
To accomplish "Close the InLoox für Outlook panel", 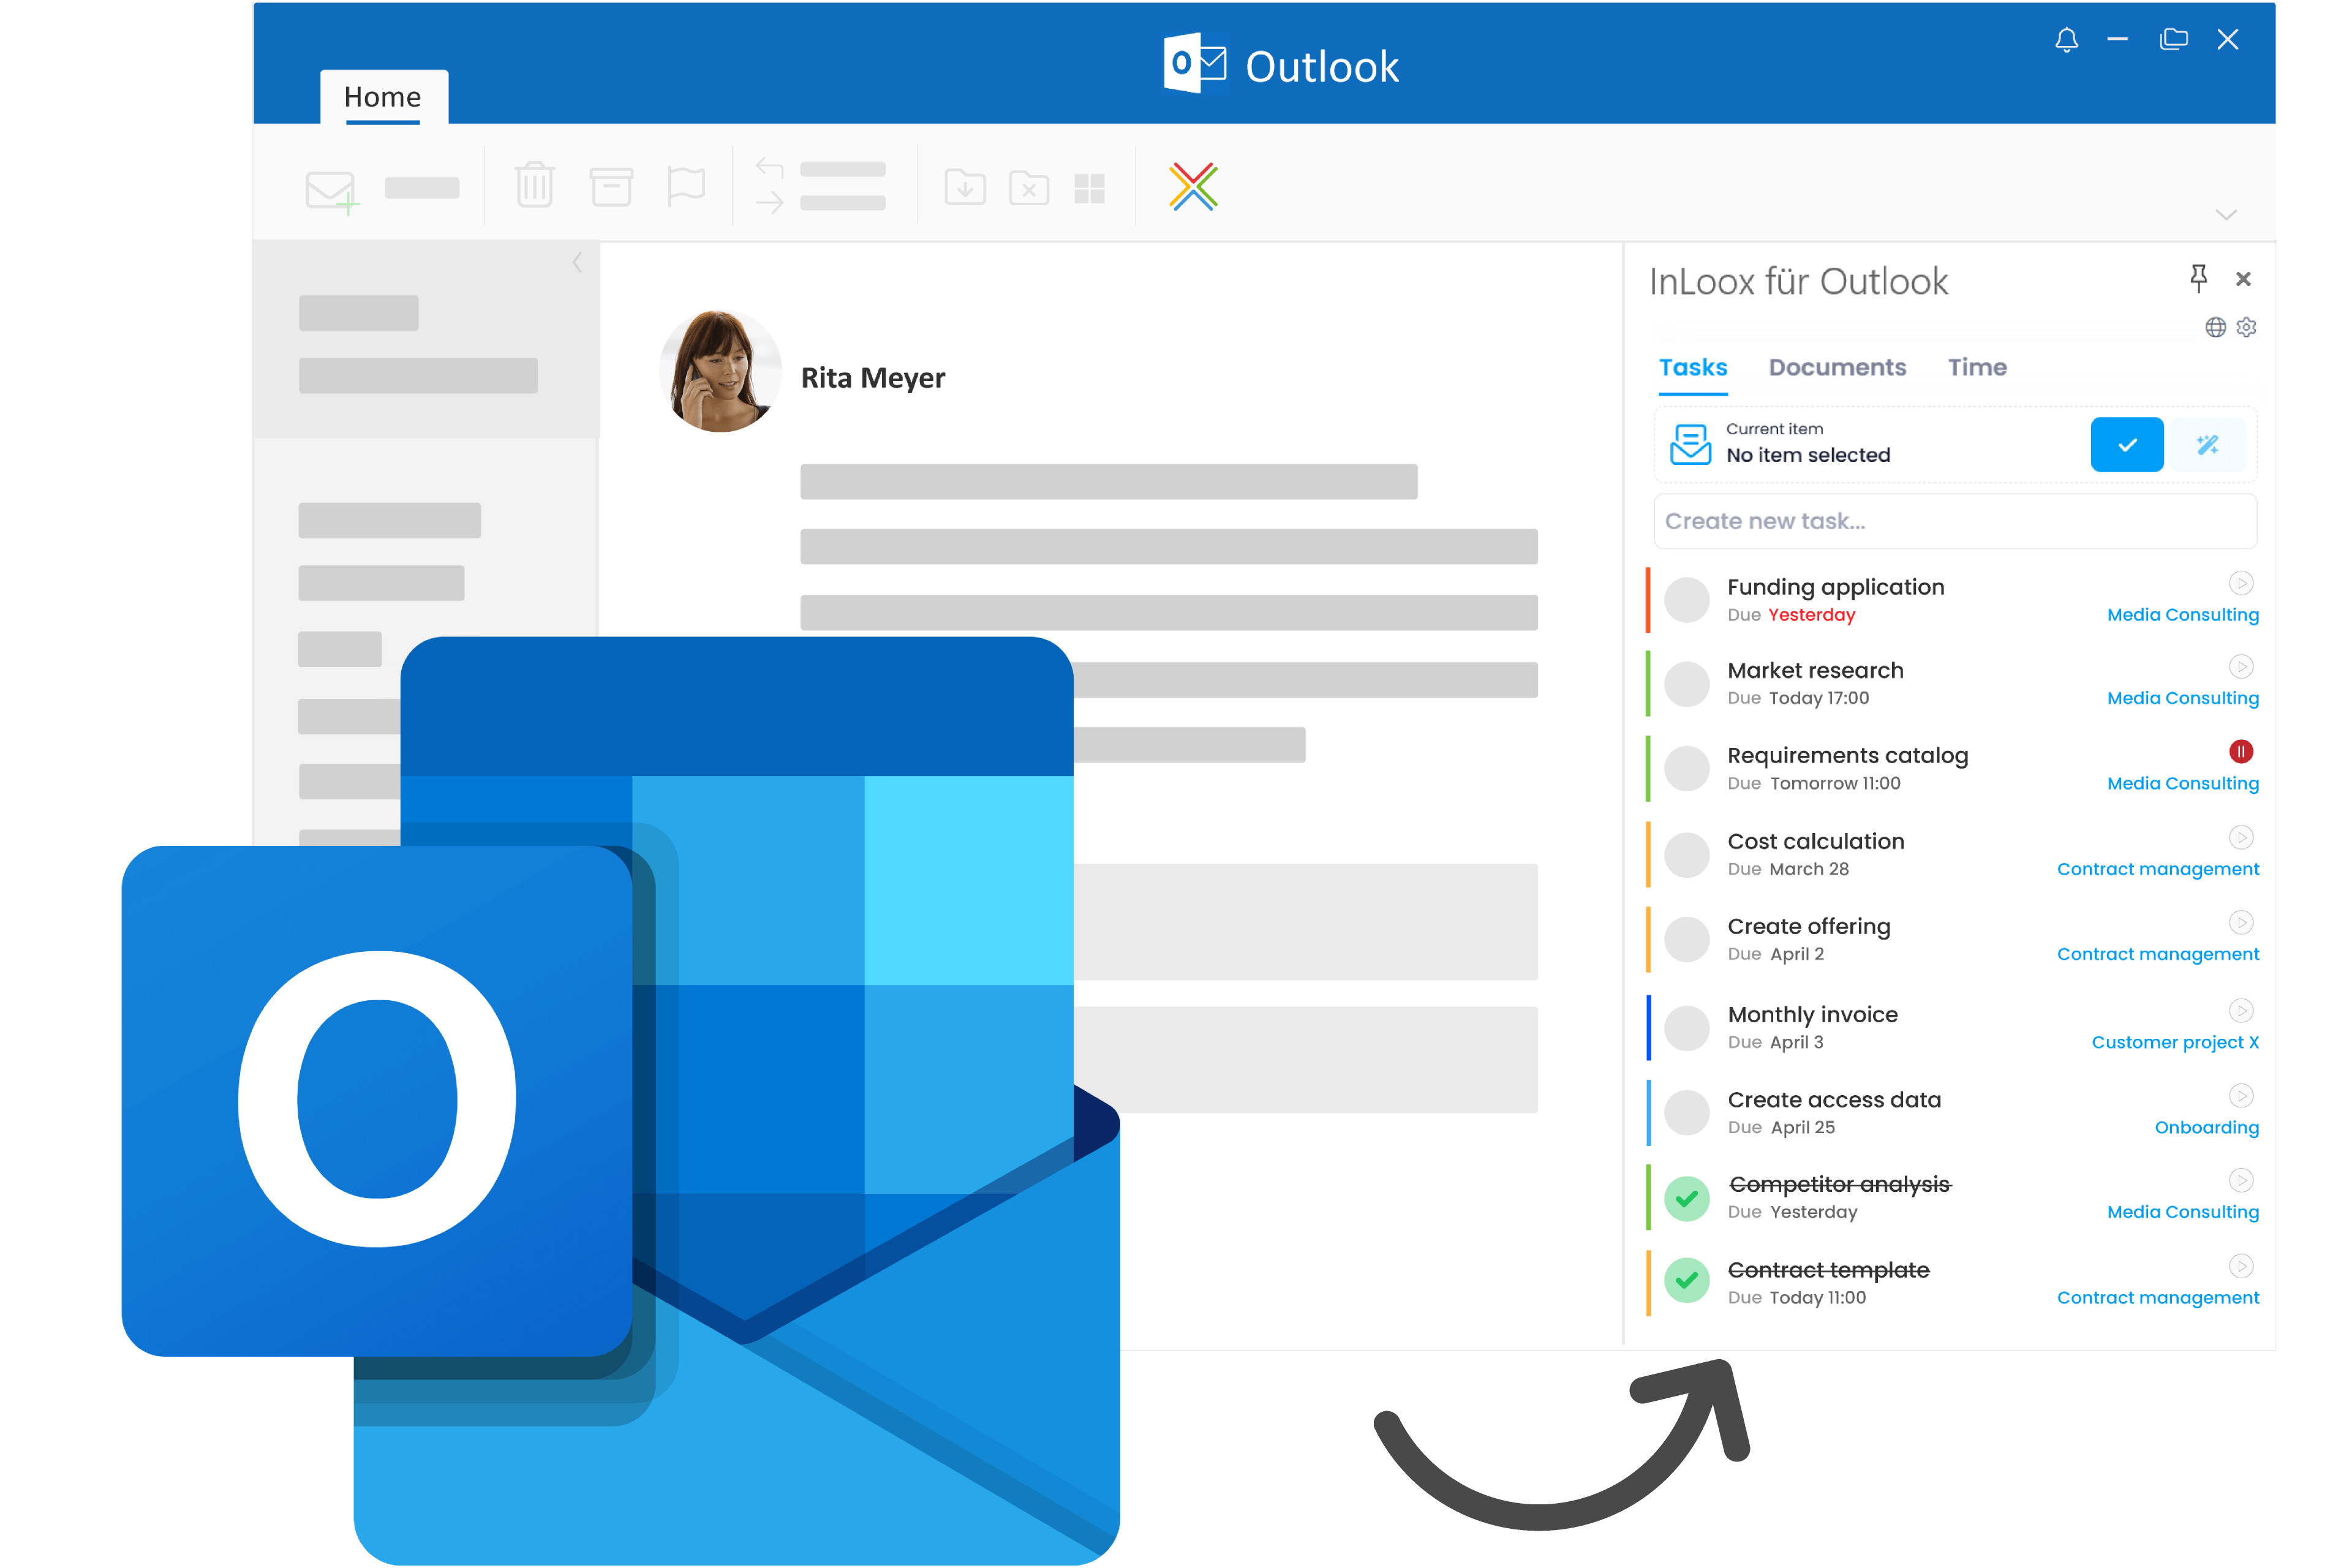I will [2243, 279].
